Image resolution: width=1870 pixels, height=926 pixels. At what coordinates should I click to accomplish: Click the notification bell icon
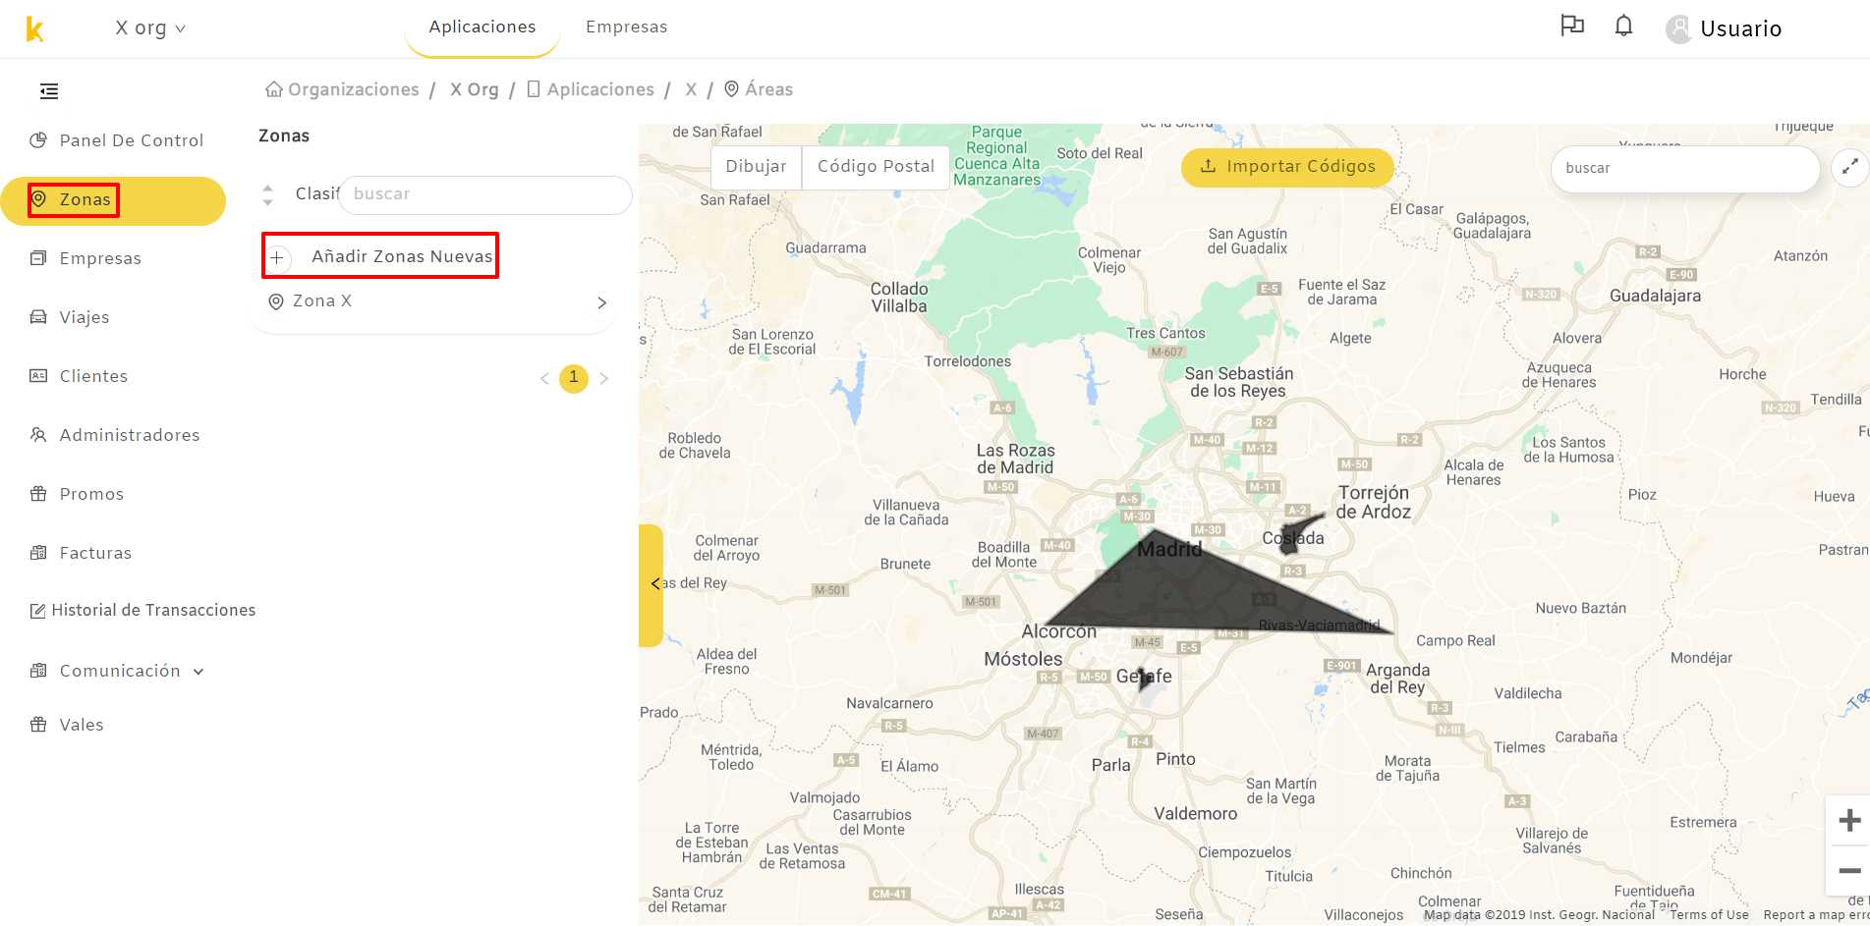(1623, 26)
